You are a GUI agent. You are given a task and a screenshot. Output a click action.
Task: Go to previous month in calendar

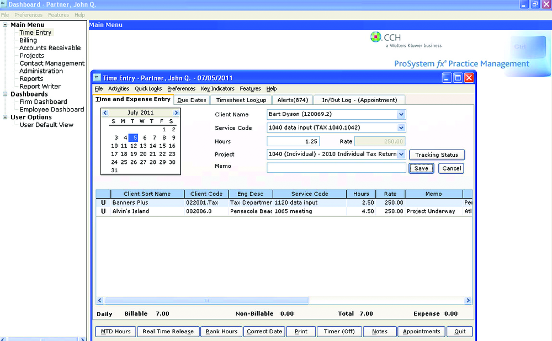[x=105, y=113]
